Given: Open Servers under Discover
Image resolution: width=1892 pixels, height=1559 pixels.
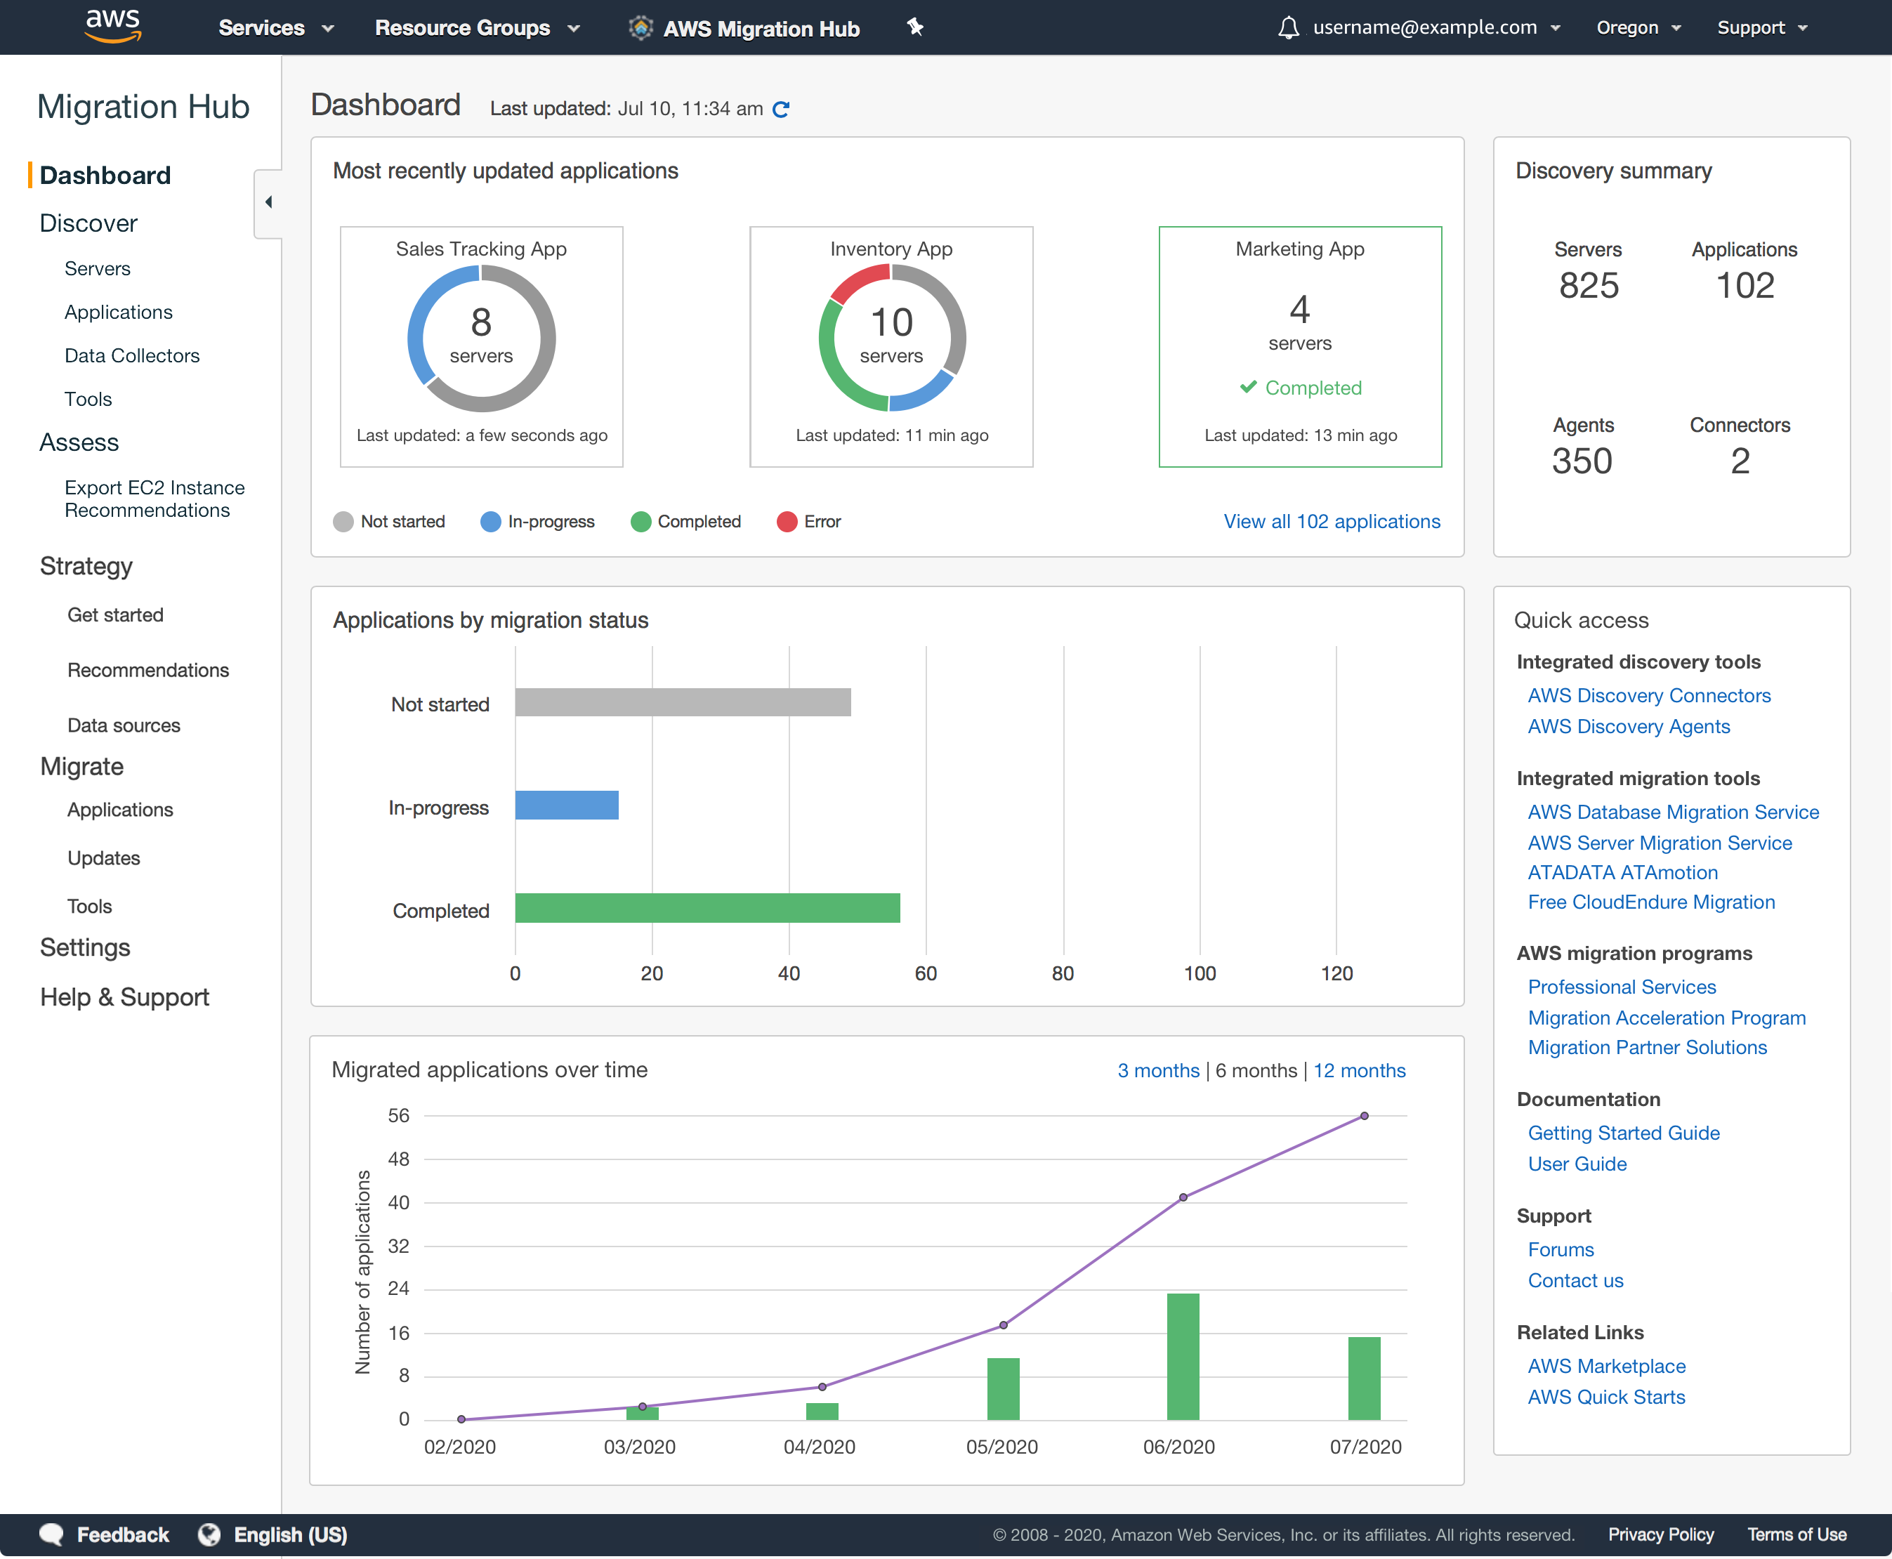Looking at the screenshot, I should [97, 268].
